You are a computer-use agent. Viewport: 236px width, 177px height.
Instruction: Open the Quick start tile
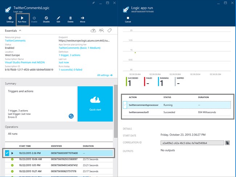(x=95, y=104)
